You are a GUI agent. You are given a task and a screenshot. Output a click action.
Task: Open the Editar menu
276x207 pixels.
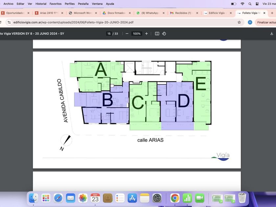pos(20,4)
